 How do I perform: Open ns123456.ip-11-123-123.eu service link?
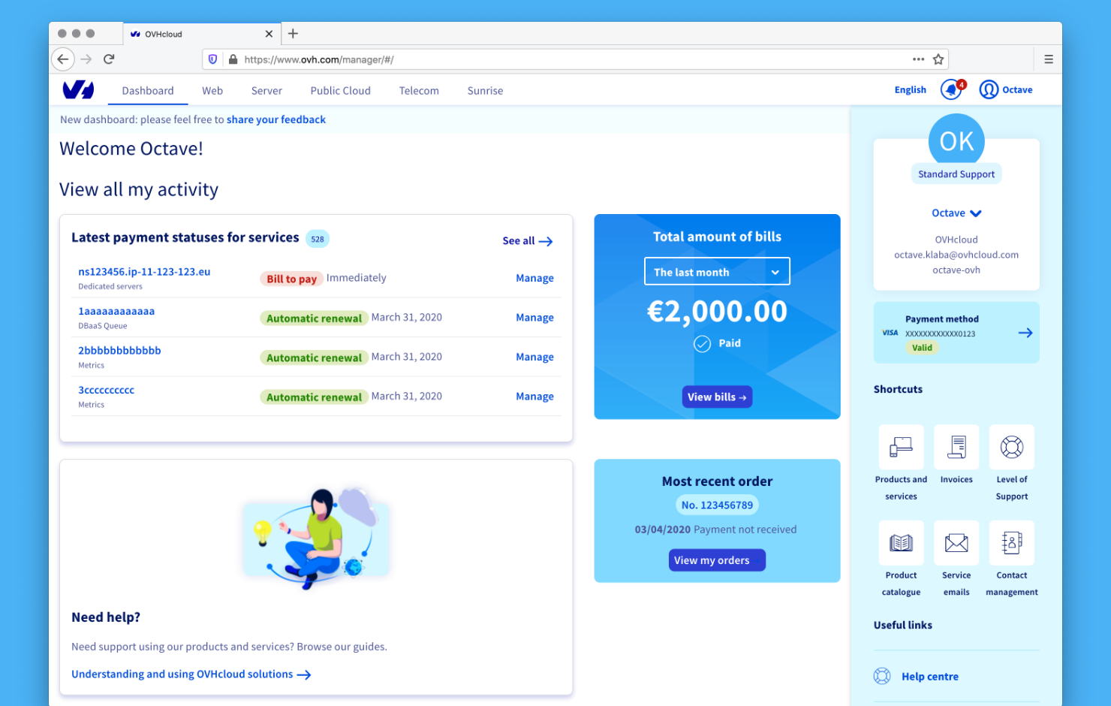pos(144,272)
